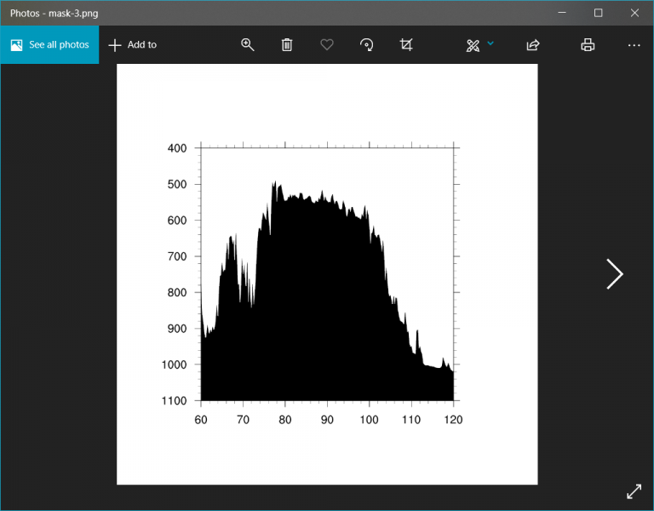Screen dimensions: 654x511
Task: Share the photo using the share icon
Action: coord(533,45)
